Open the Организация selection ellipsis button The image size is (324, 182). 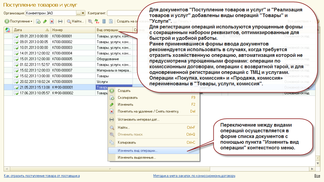pyautogui.click(x=78, y=13)
